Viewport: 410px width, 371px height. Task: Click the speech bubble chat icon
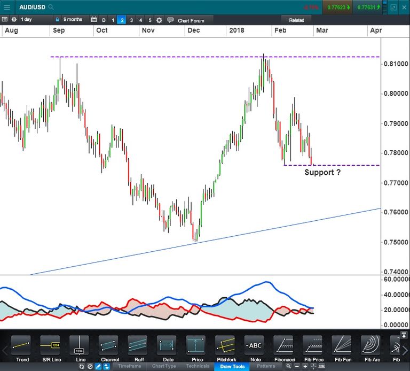point(170,20)
